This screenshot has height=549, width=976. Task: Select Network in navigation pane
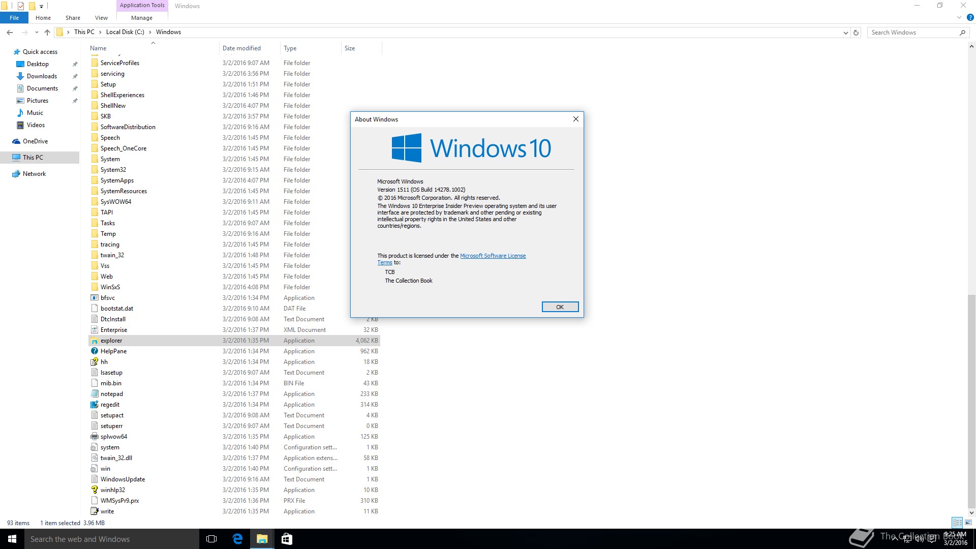34,174
